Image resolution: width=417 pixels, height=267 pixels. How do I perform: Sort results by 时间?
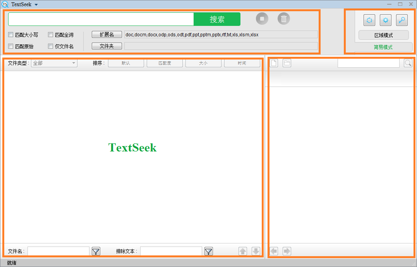[x=242, y=63]
